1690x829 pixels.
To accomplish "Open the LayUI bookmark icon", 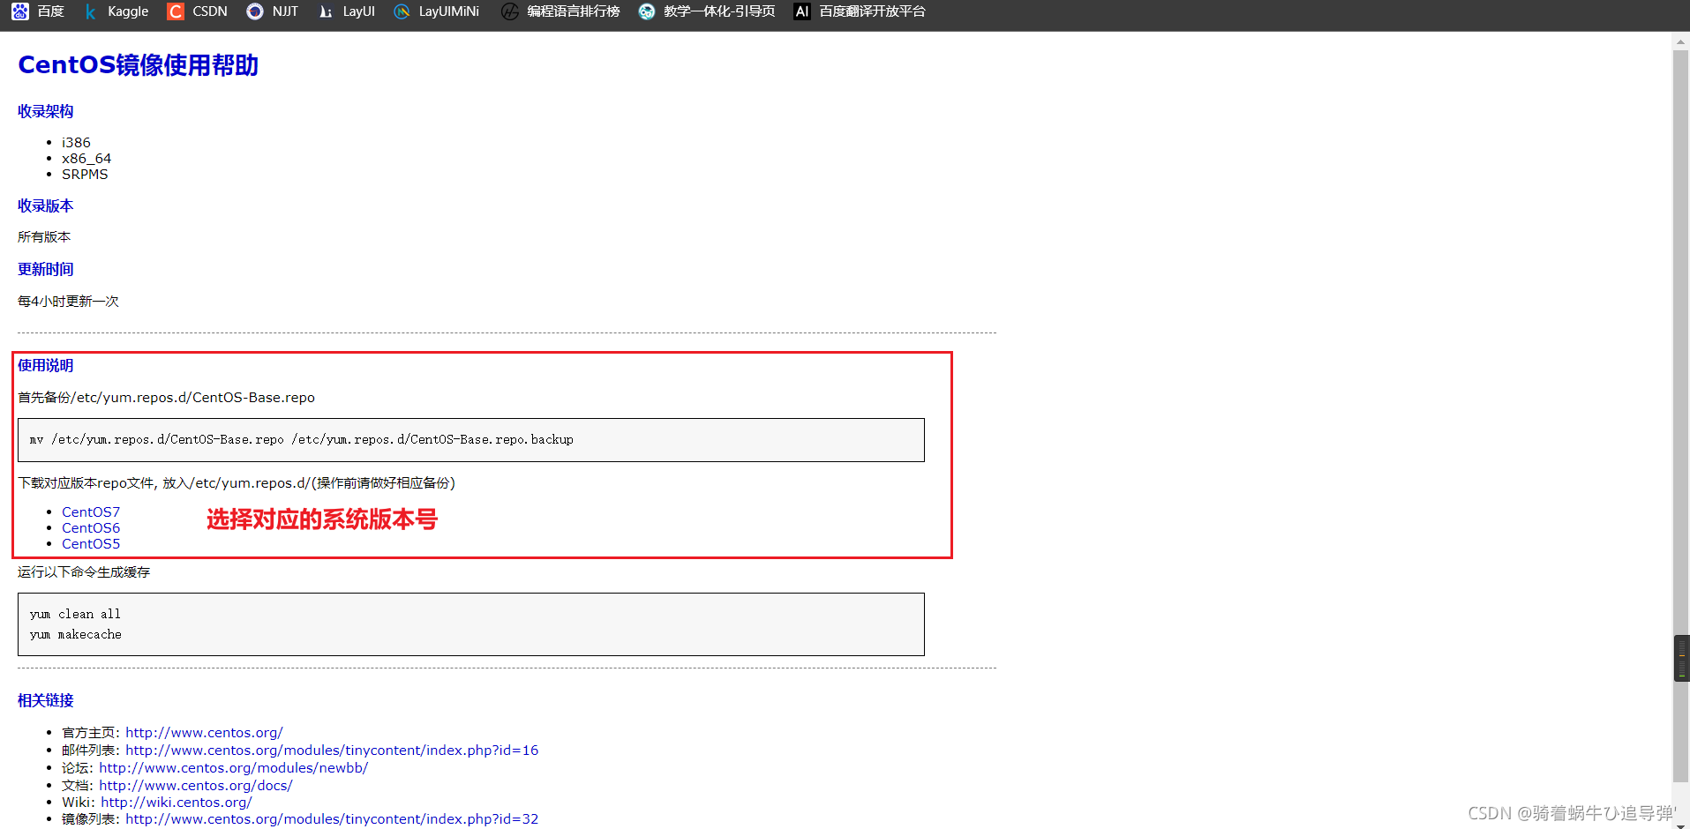I will 326,11.
